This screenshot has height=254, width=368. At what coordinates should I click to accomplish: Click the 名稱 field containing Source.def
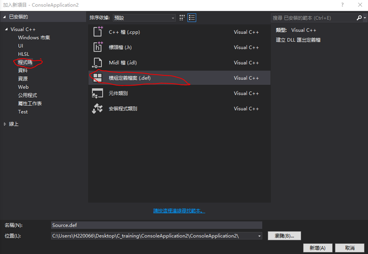156,225
